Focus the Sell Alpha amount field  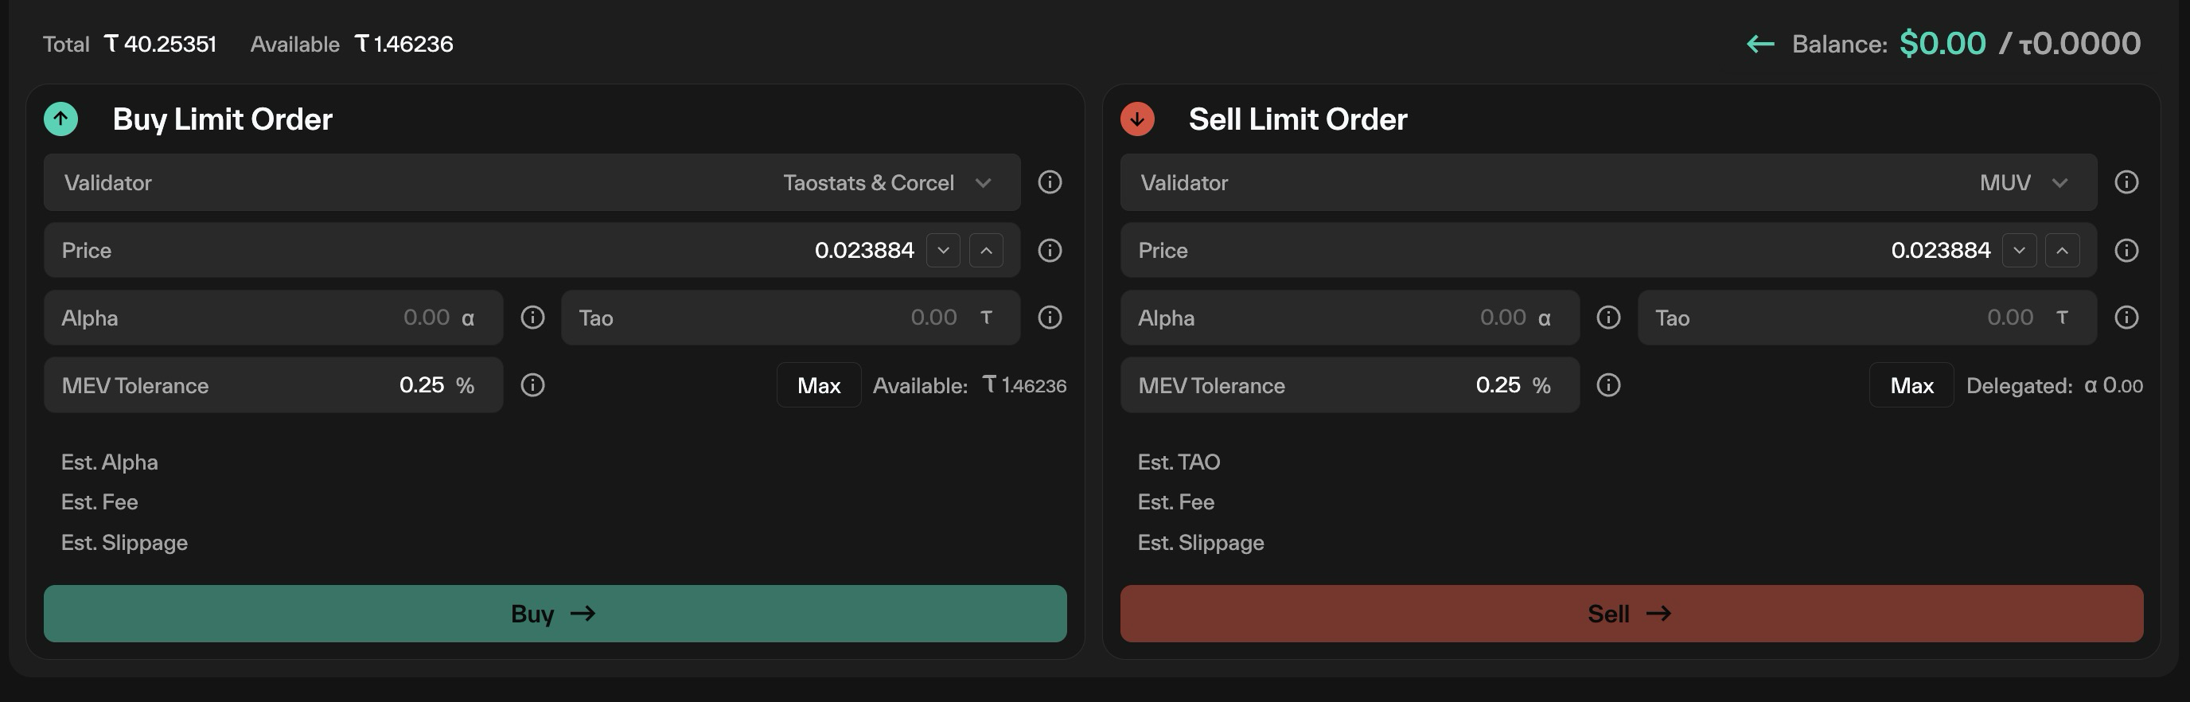(x=1350, y=317)
